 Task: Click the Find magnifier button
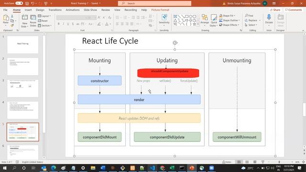point(249,16)
